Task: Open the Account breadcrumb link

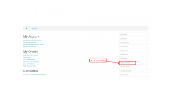Action: [34, 29]
